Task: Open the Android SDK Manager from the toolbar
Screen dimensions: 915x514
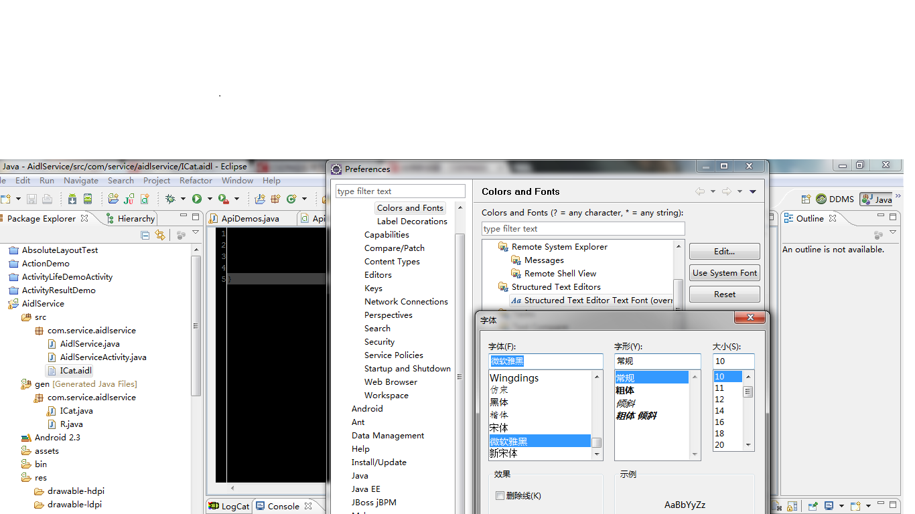Action: coord(71,199)
